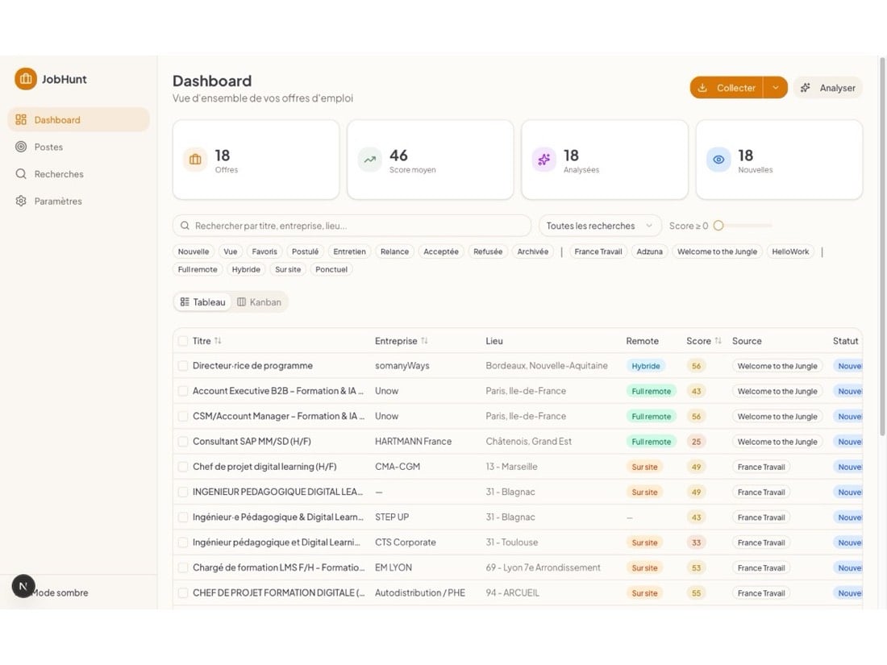
Task: Click the Dashboard grid icon in sidebar
Action: [x=21, y=120]
